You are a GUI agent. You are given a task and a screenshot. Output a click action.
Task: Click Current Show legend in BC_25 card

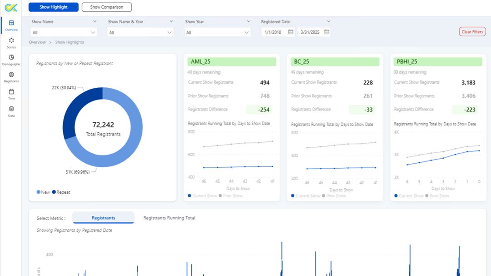306,196
